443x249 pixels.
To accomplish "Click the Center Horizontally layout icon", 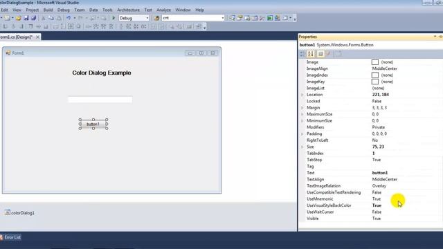I will click(154, 26).
